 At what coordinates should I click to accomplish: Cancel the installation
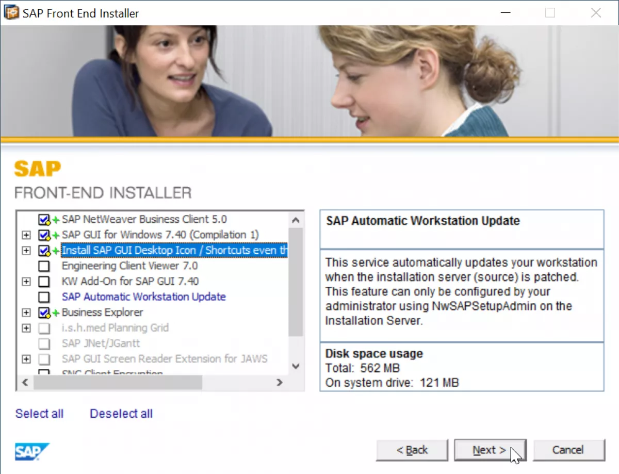568,450
